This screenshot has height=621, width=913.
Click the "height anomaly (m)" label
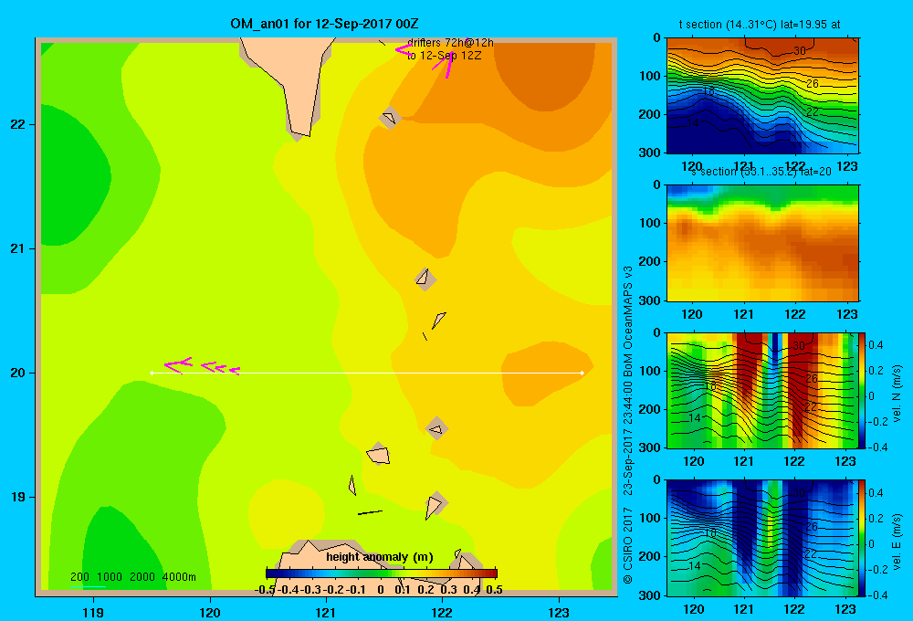380,557
